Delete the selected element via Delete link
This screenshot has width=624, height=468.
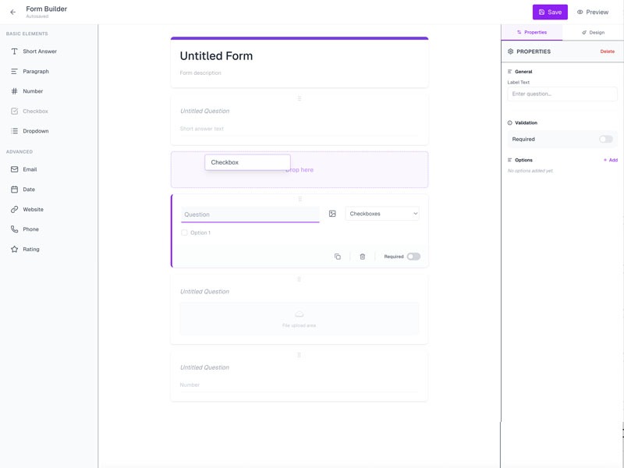coord(608,51)
